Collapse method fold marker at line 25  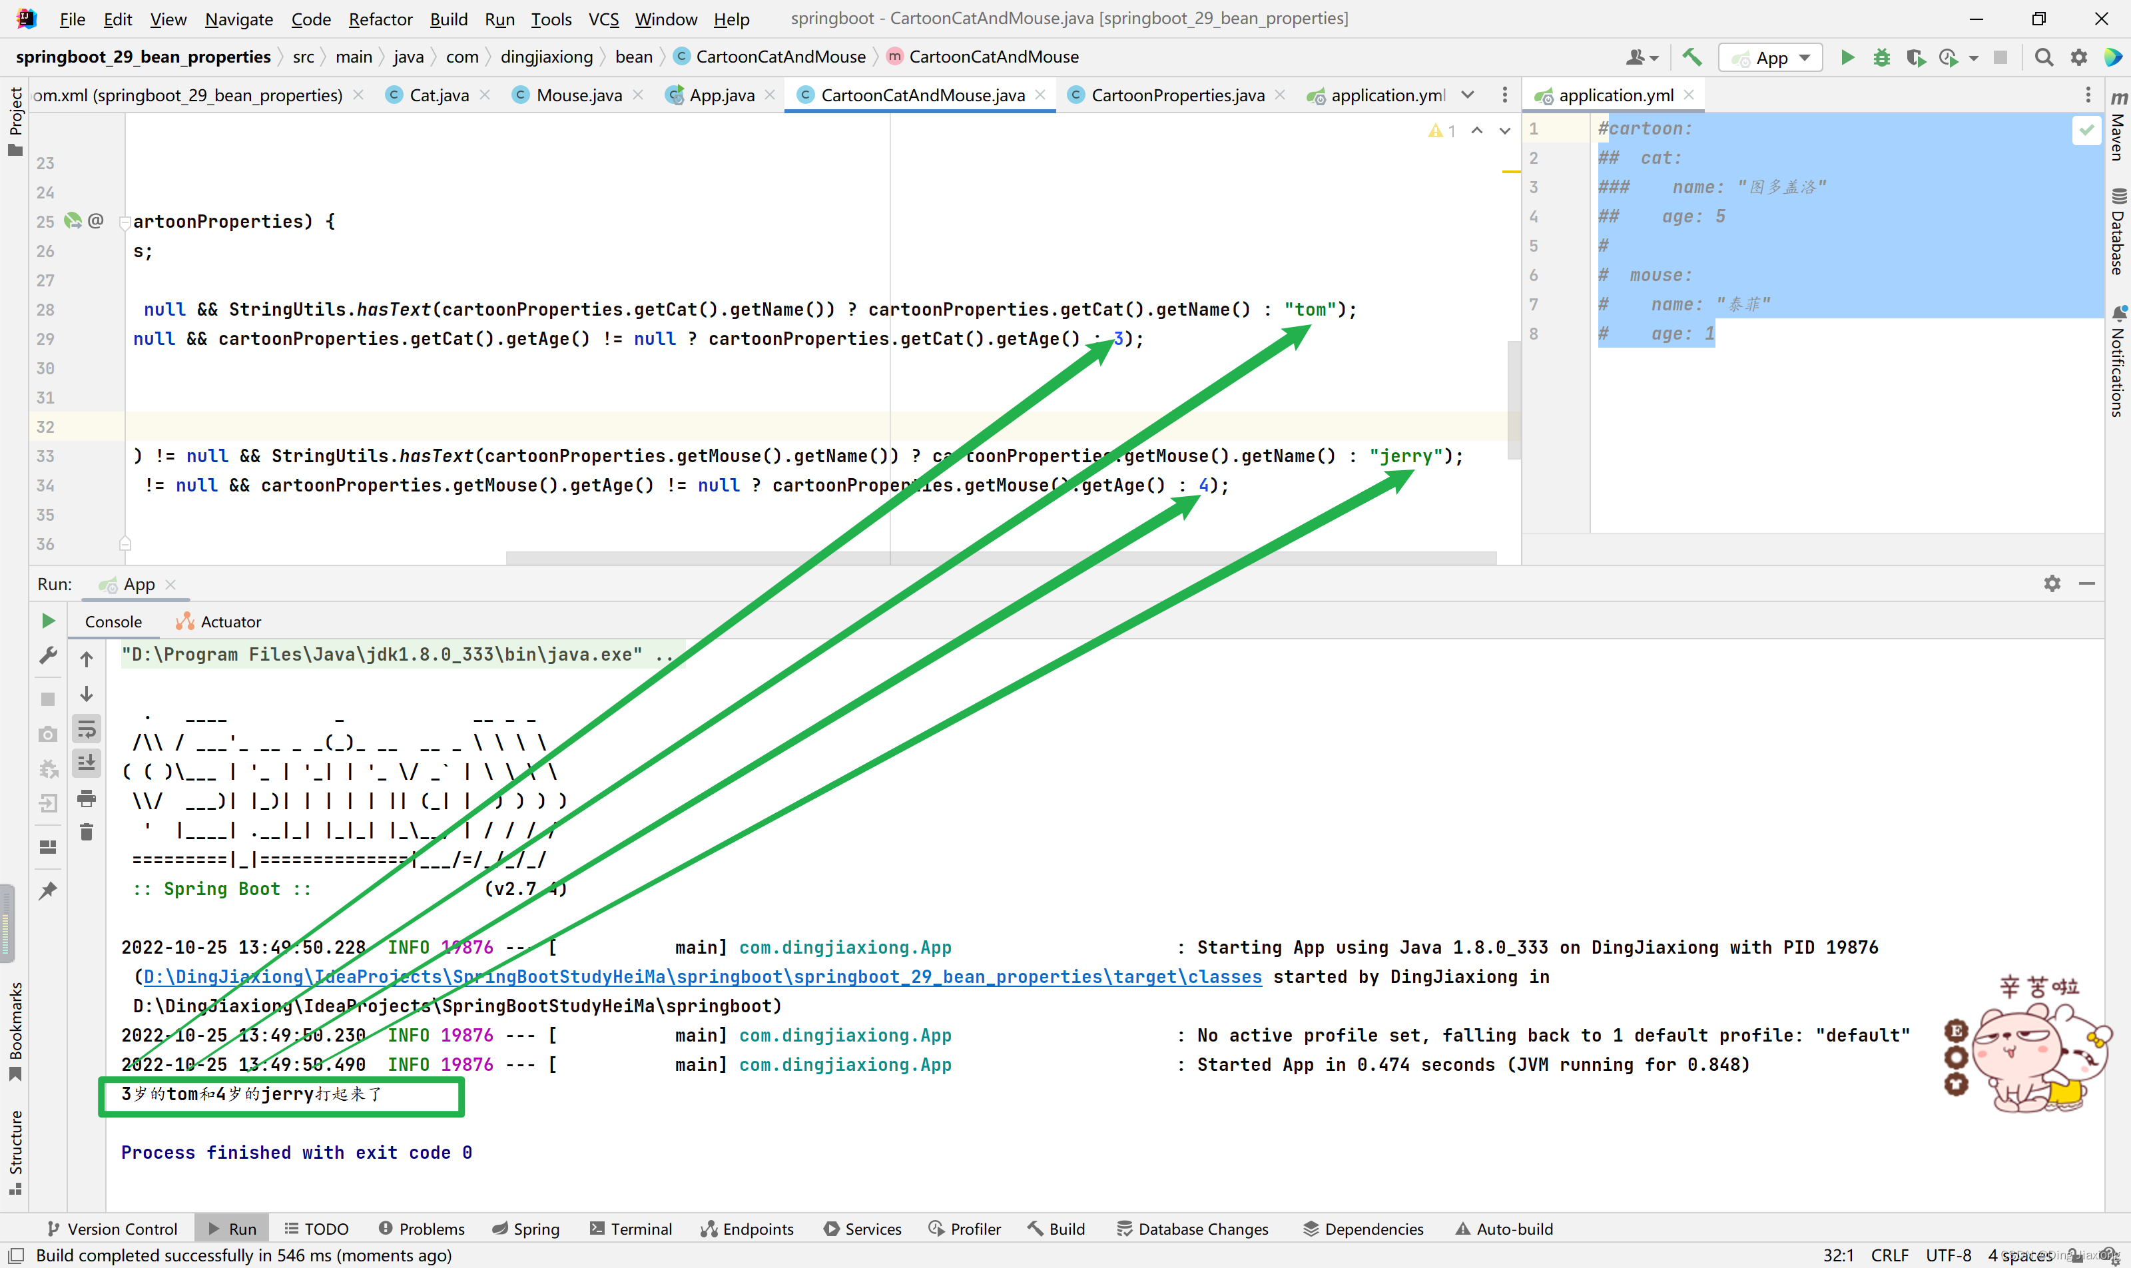coord(125,222)
